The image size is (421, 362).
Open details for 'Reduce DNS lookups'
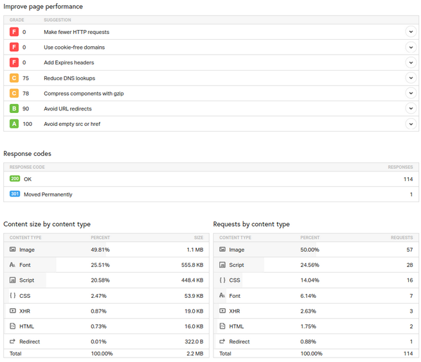pos(411,78)
